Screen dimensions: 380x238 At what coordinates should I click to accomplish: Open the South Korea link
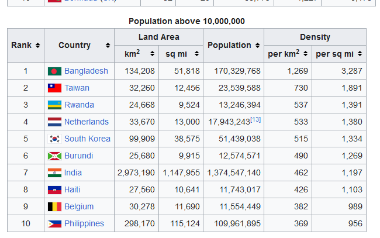tap(87, 139)
